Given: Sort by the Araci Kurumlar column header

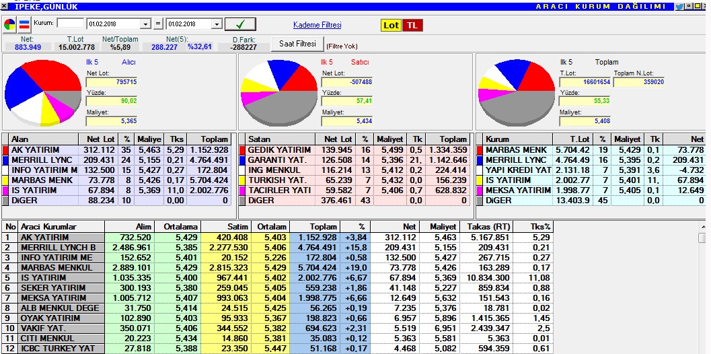Looking at the screenshot, I should click(x=61, y=227).
